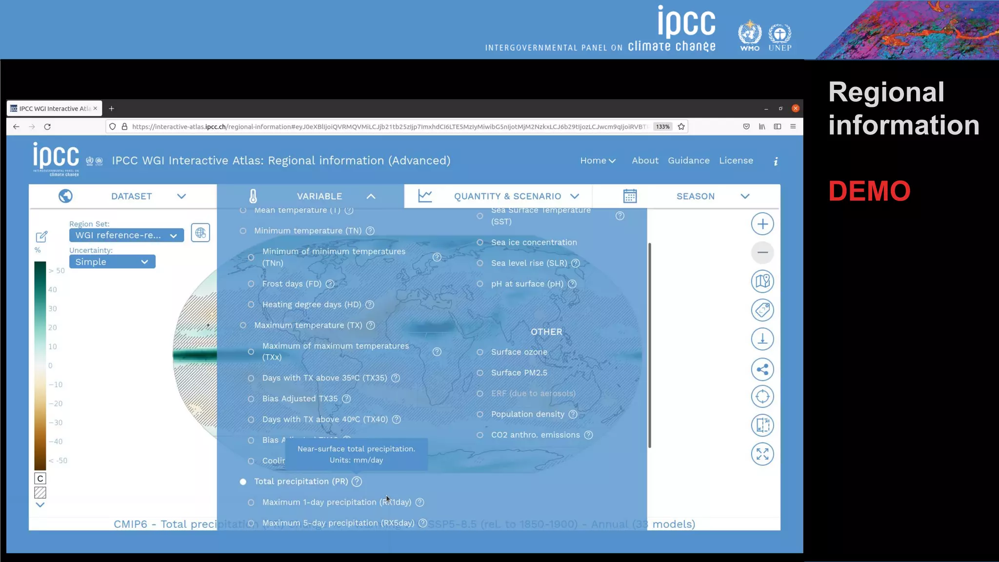Open a new browser tab
The width and height of the screenshot is (999, 562).
click(111, 108)
